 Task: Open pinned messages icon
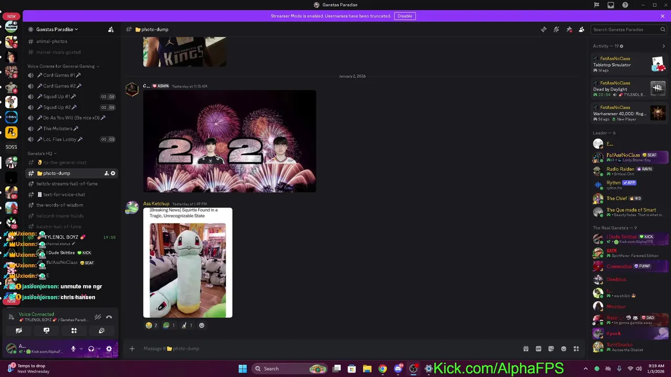(569, 29)
